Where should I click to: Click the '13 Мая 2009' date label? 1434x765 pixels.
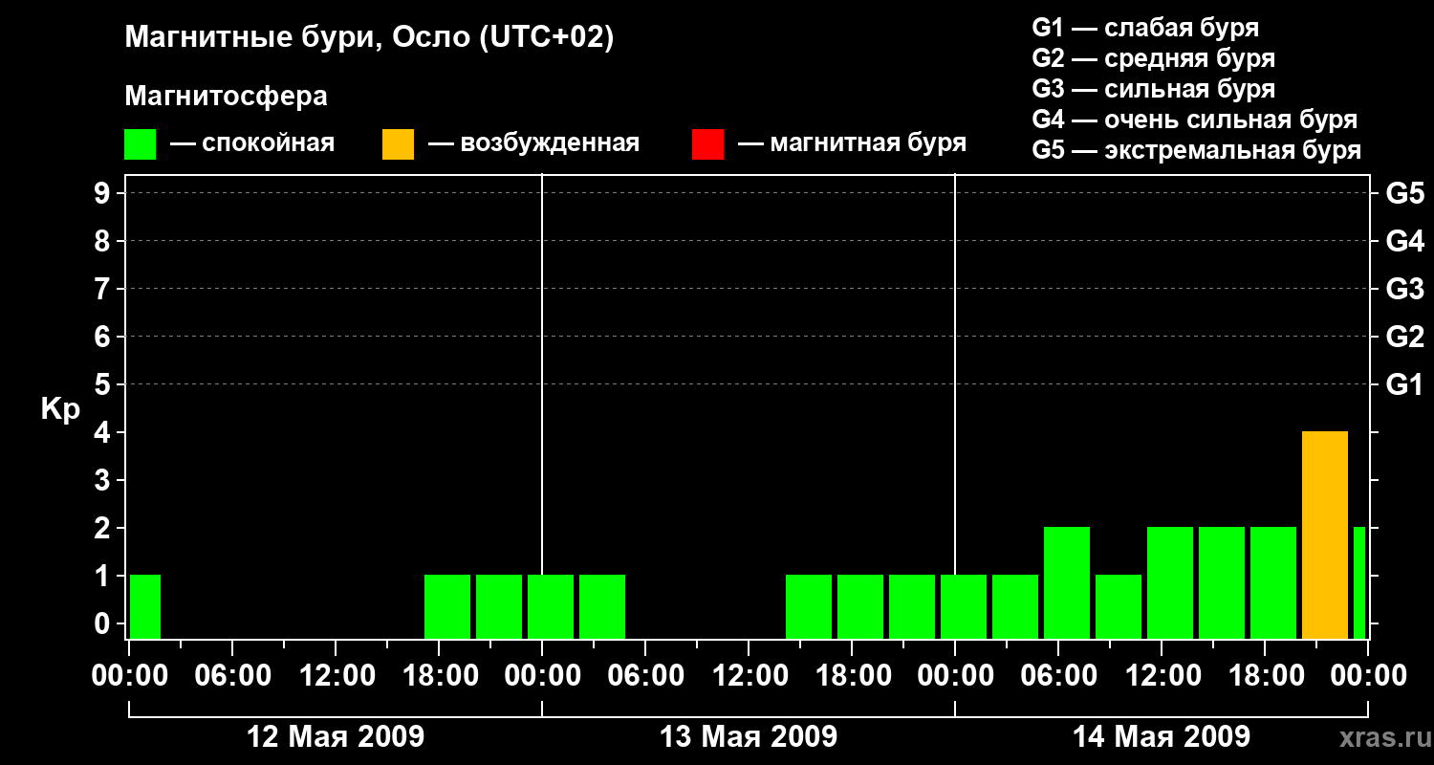(x=749, y=736)
